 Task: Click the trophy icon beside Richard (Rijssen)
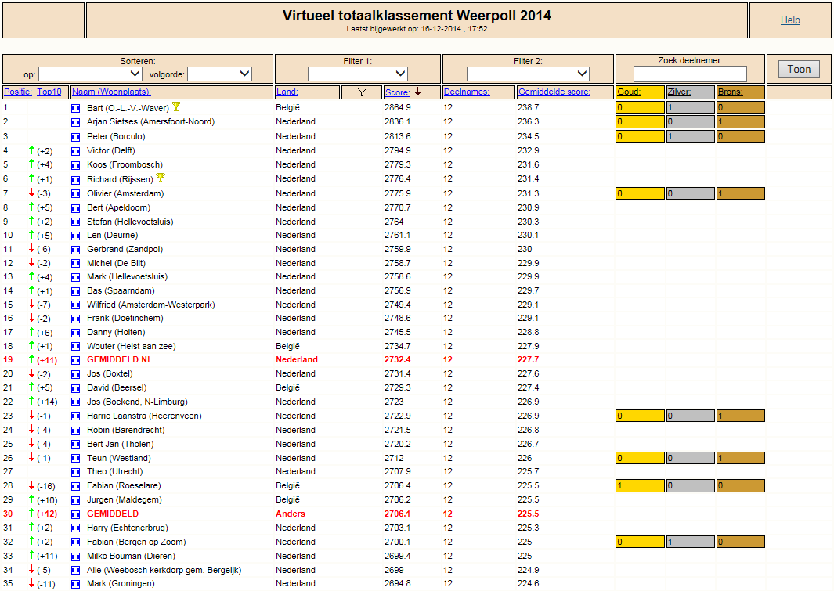(161, 178)
